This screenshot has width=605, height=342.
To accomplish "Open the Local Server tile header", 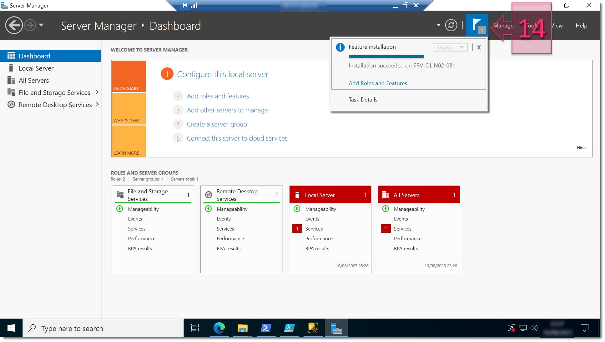I will (x=330, y=195).
